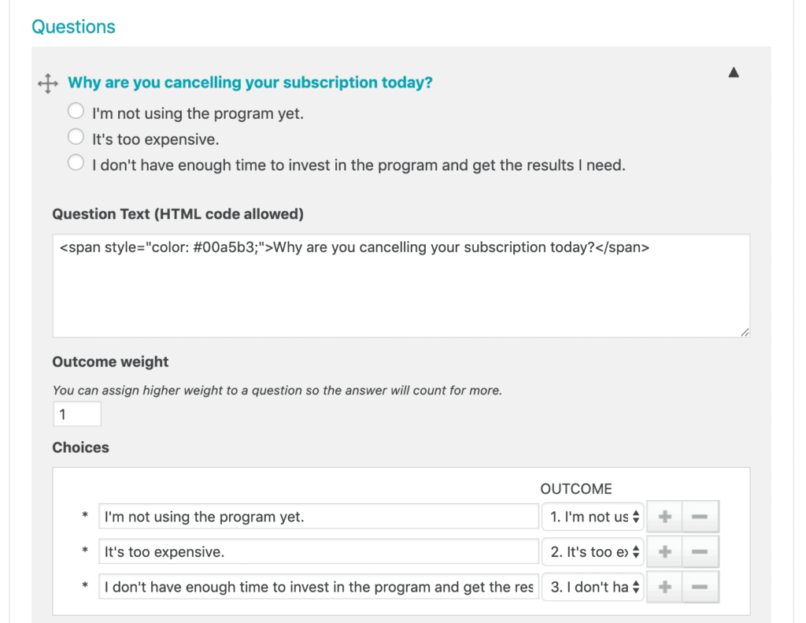Click the Question Text HTML editor box
806x623 pixels.
[x=401, y=284]
